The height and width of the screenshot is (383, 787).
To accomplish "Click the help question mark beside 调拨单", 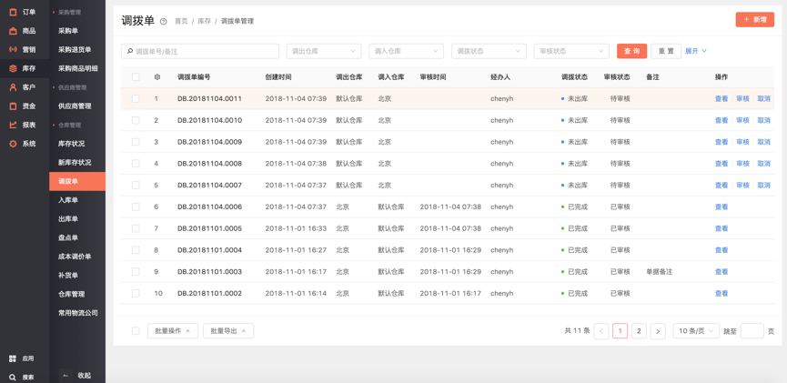I will tap(164, 21).
